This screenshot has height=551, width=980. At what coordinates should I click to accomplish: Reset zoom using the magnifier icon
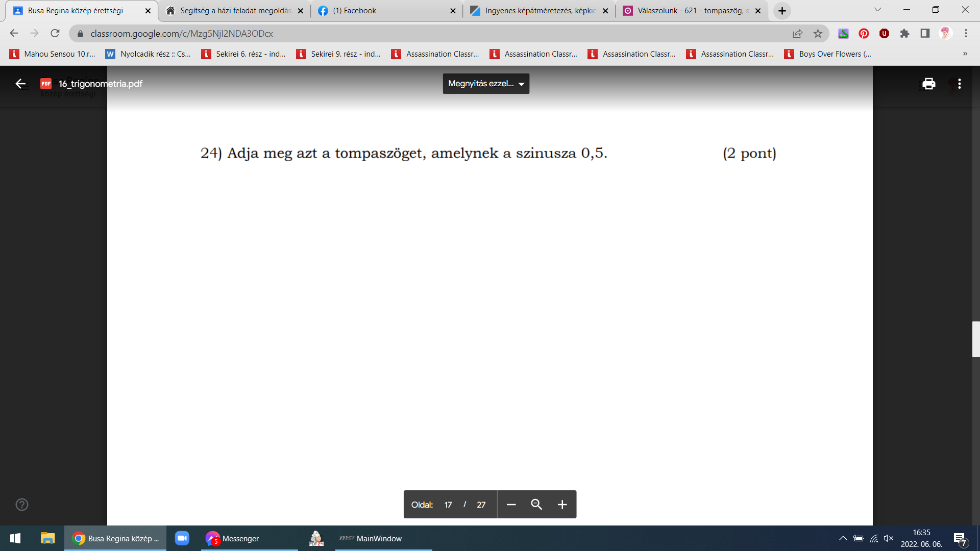click(x=536, y=505)
